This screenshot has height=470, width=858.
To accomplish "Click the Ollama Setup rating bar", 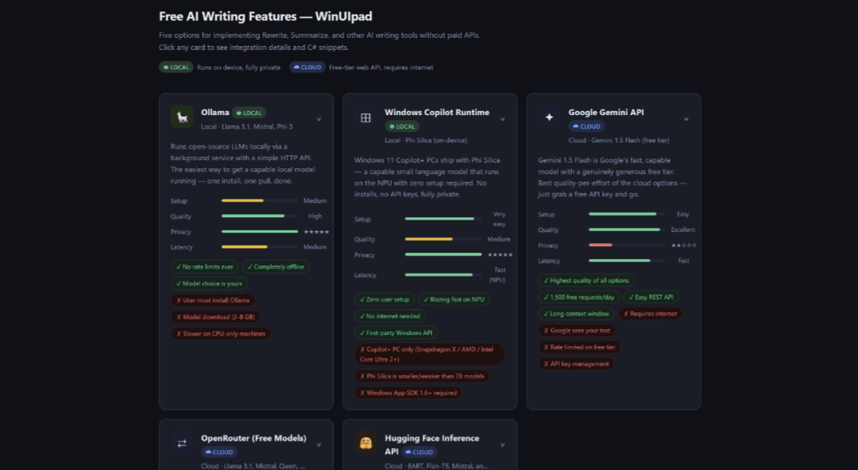I will click(259, 200).
